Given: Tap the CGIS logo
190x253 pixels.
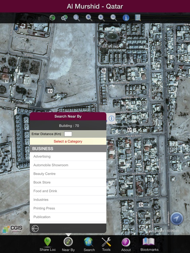Looking at the screenshot, I should [x=12, y=229].
